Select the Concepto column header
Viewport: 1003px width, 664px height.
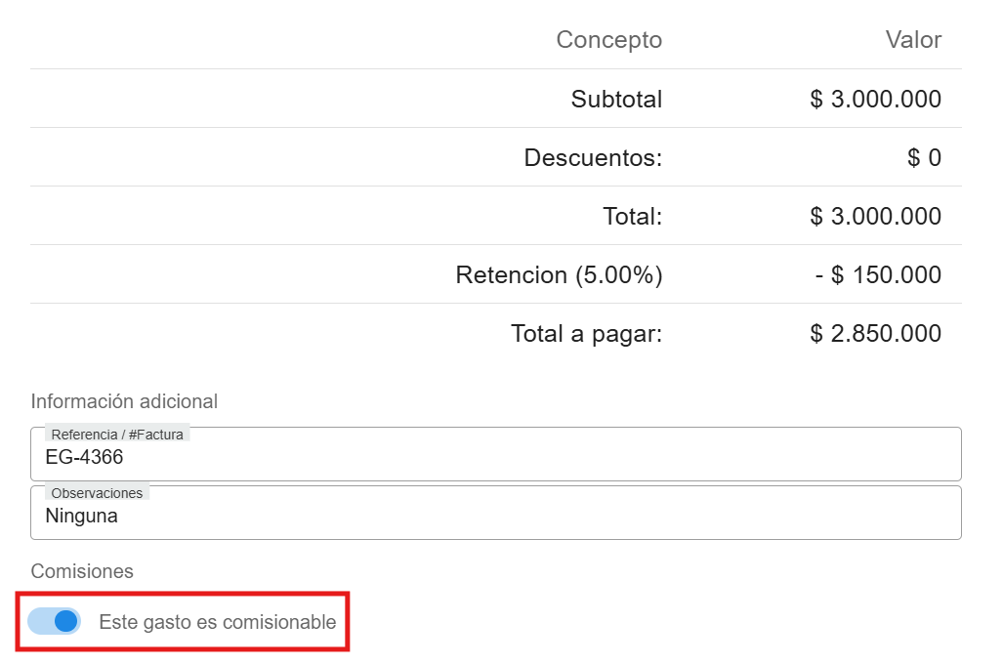coord(608,40)
